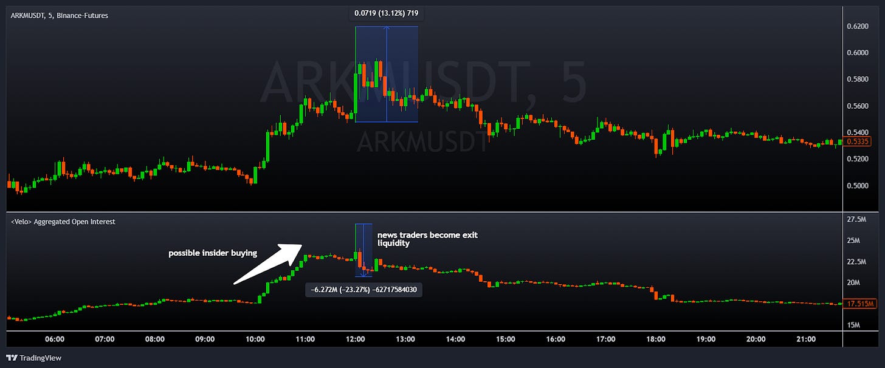885x368 pixels.
Task: Click the 0.5200 price axis label
Action: click(x=859, y=159)
